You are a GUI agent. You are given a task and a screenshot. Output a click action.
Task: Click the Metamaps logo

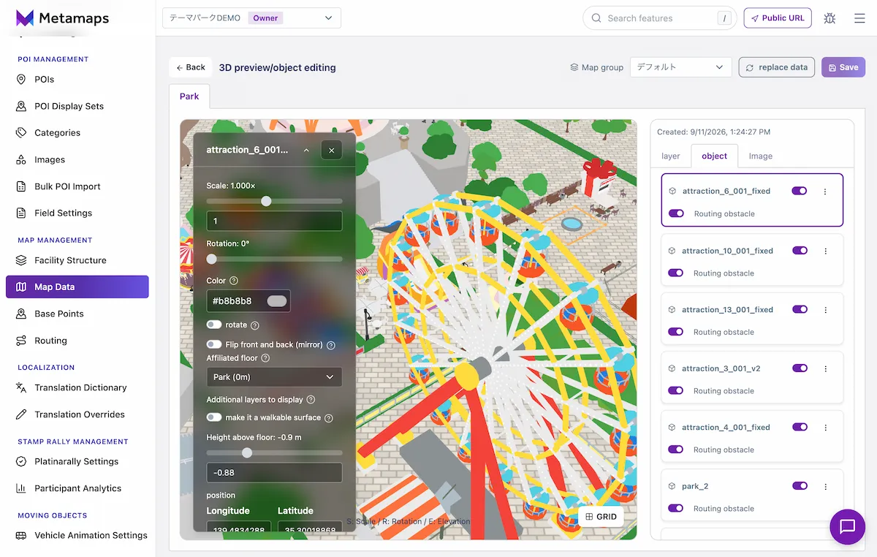tap(62, 18)
